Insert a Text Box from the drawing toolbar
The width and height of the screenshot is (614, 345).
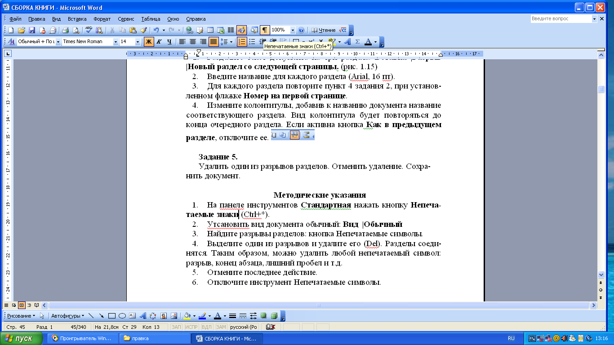click(x=133, y=316)
